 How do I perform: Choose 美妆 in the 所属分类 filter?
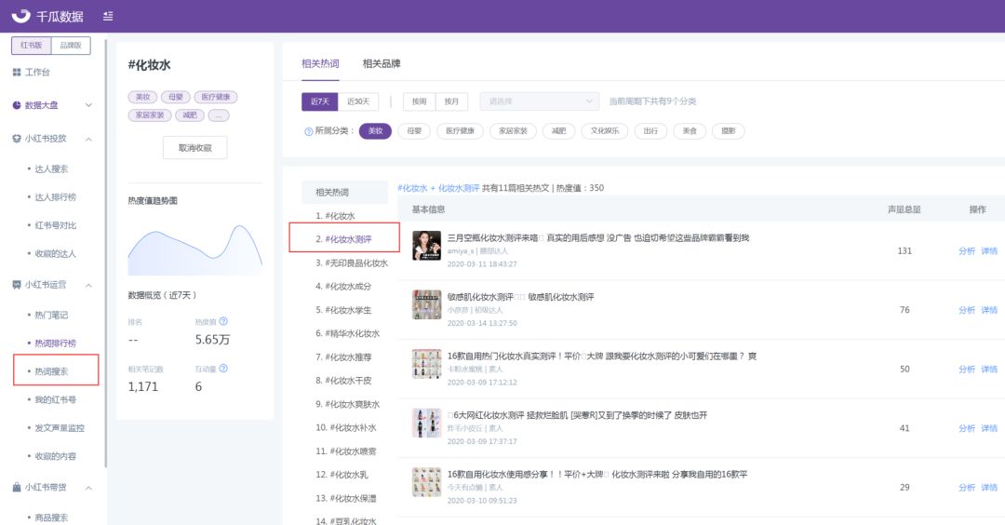pos(375,130)
